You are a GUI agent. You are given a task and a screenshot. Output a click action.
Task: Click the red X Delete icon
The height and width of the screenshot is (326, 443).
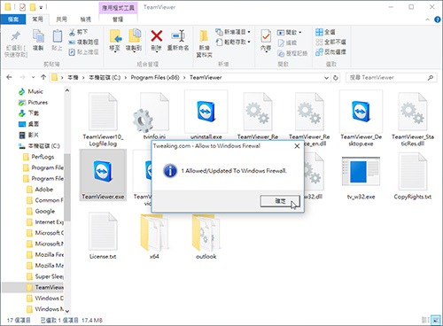pos(157,36)
